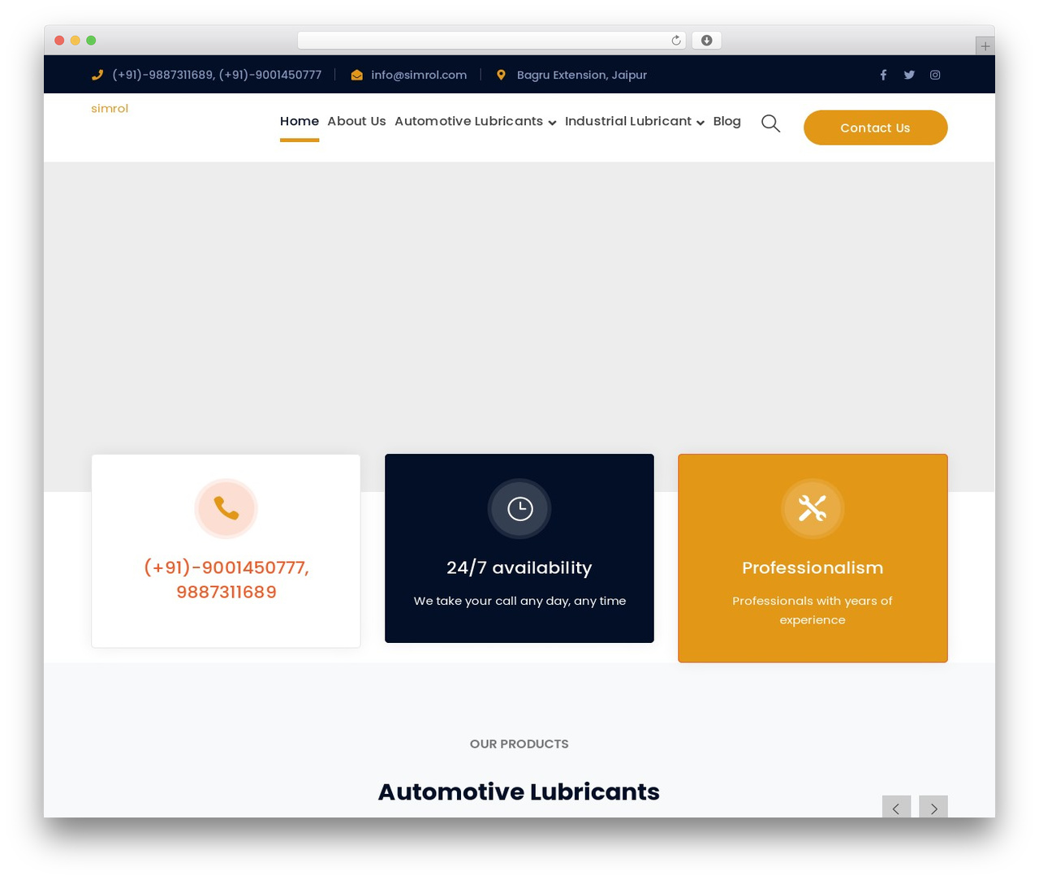
Task: Click the Professionalism card heading
Action: [x=813, y=567]
